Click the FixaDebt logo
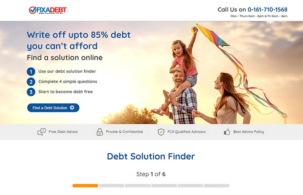The image size is (303, 195). [48, 10]
